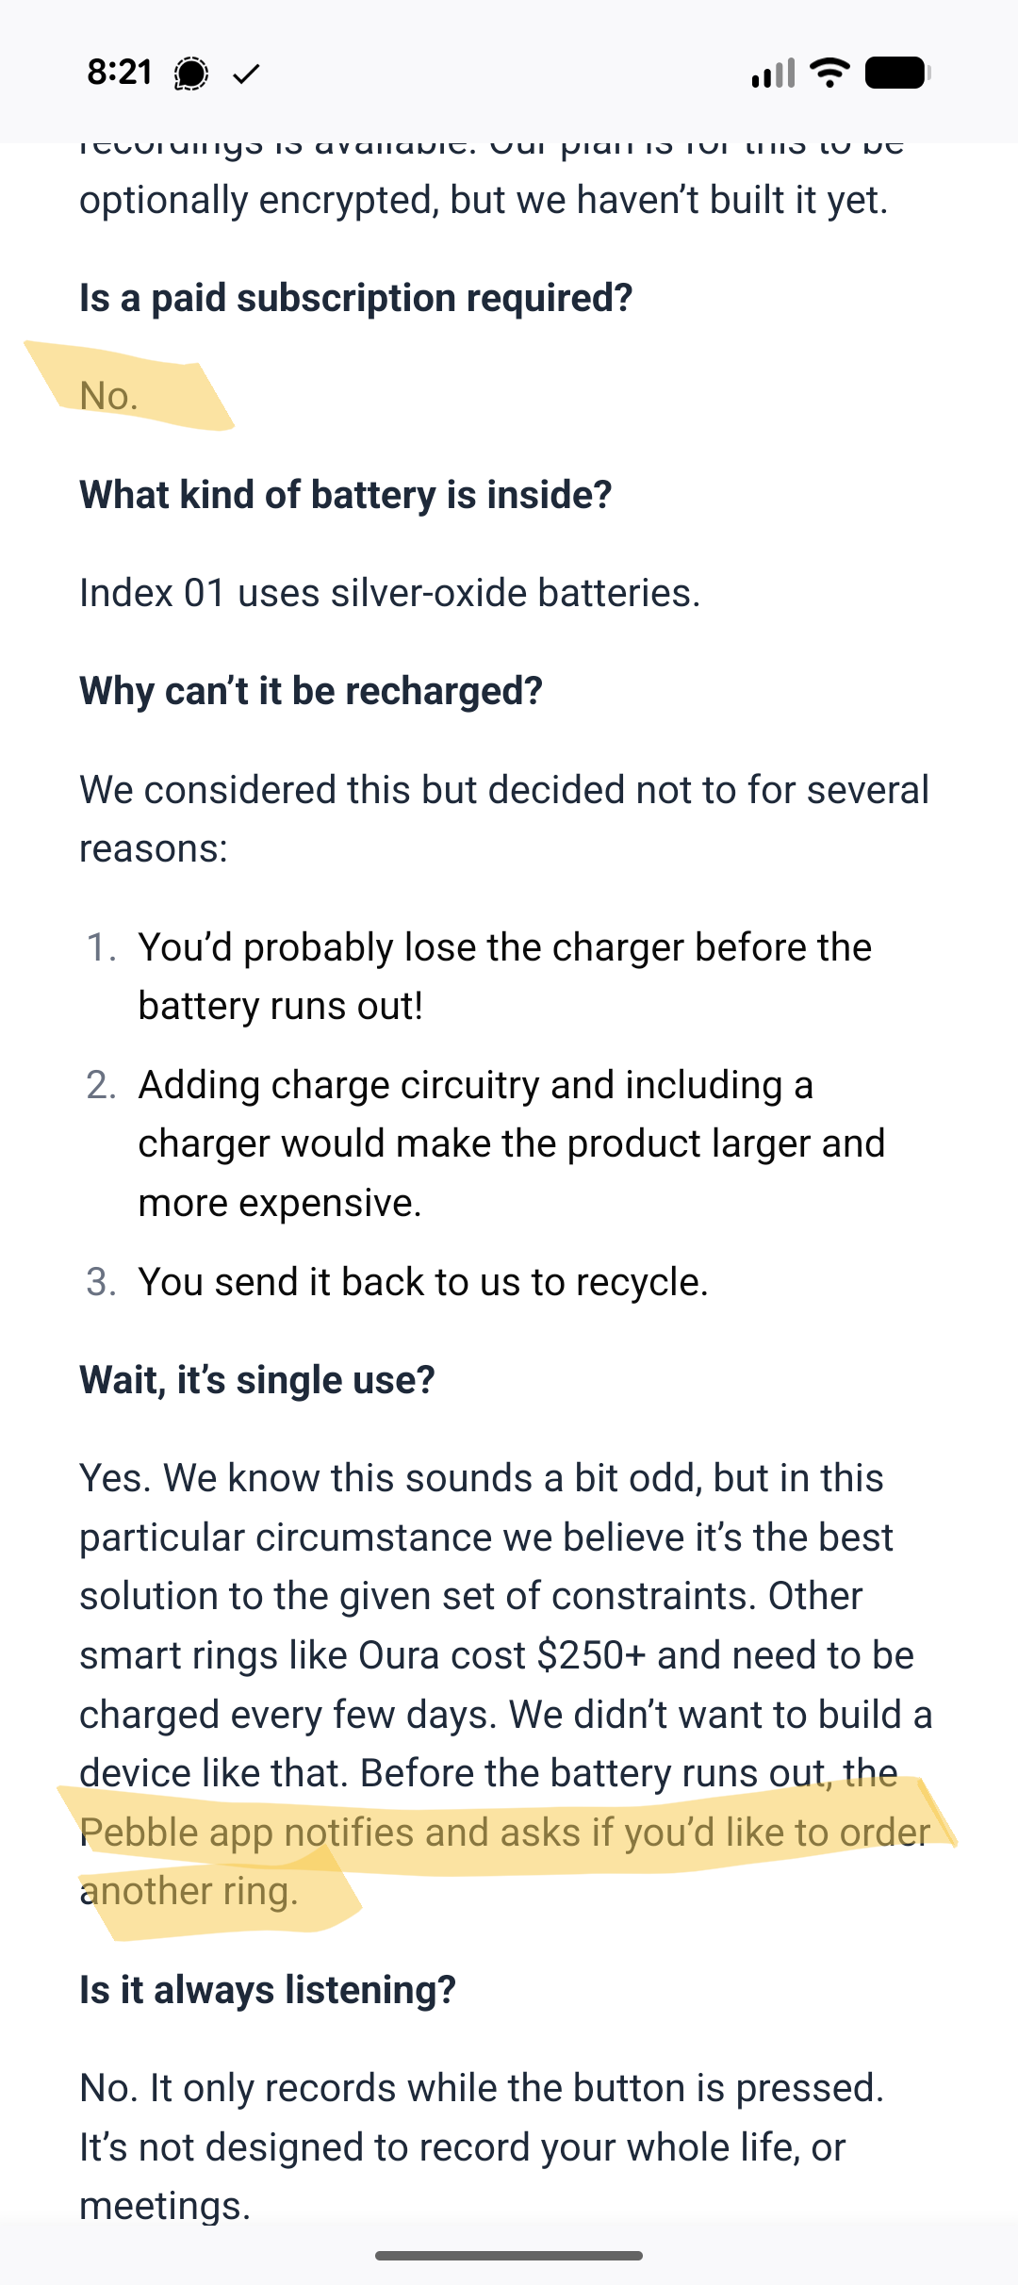The image size is (1018, 2285).
Task: Tap the battery indicator icon
Action: (x=897, y=73)
